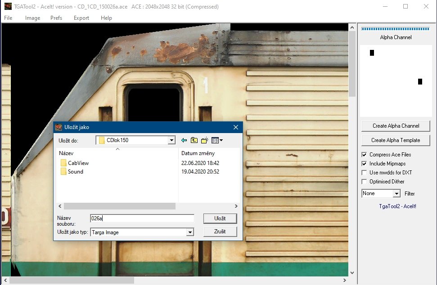Select the Sound folder icon
Screen dimensions: 437x285
pyautogui.click(x=63, y=171)
